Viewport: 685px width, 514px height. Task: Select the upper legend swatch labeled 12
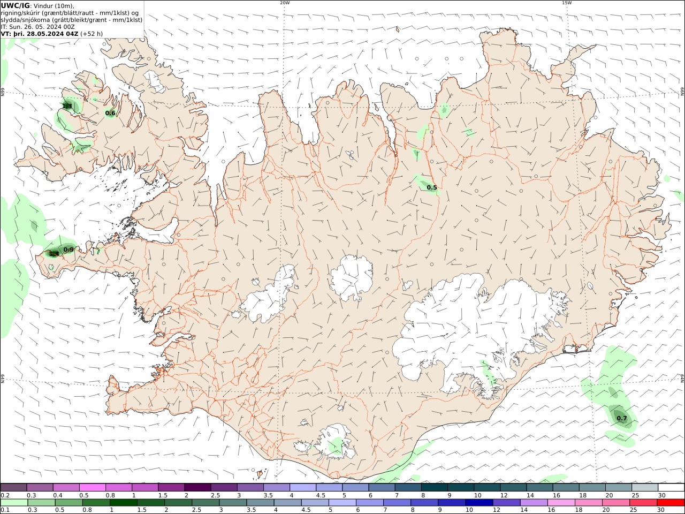[x=513, y=487]
